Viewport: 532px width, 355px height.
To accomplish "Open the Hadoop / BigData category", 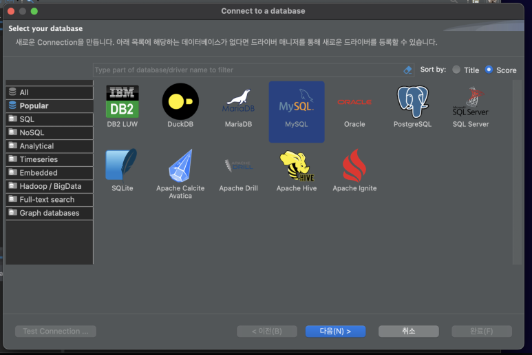I will [x=50, y=186].
